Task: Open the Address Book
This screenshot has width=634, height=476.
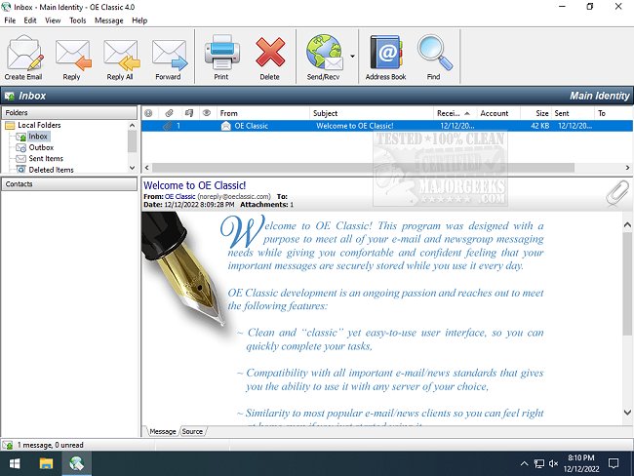Action: [384, 55]
